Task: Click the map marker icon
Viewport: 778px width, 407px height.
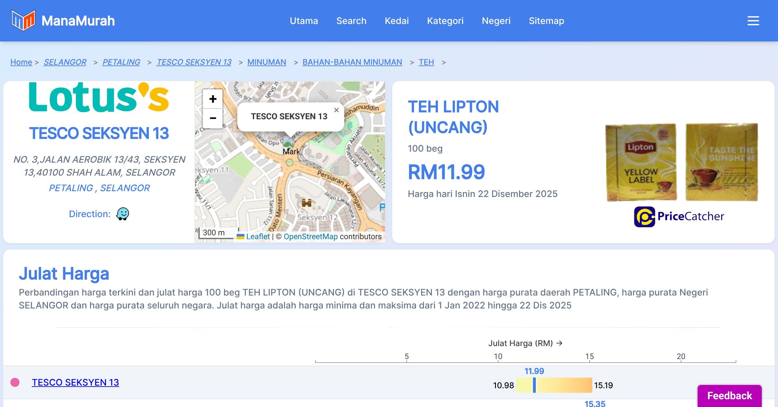Action: tap(289, 143)
